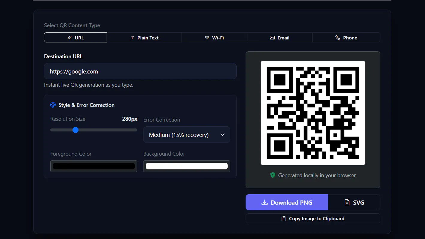Click the 'Style & Error Correction' heading
425x239 pixels.
point(87,105)
